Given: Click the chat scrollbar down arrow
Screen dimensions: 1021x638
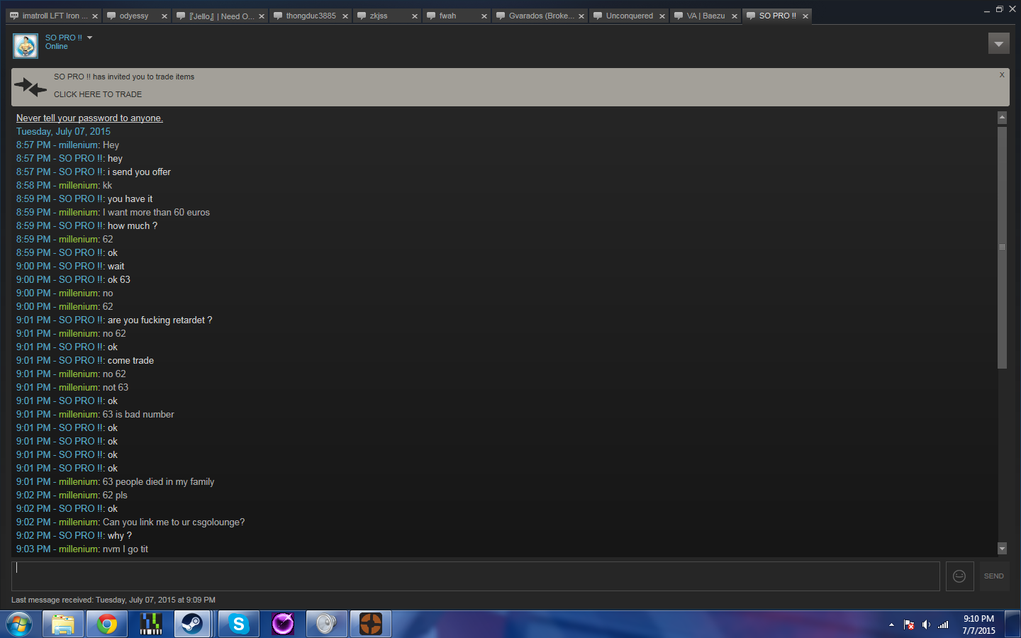Looking at the screenshot, I should tap(1002, 548).
